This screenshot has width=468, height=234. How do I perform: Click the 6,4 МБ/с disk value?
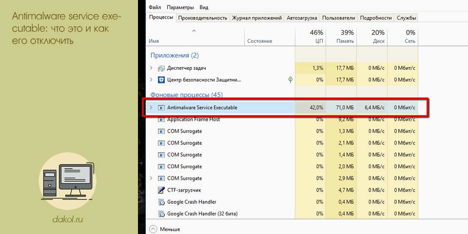375,107
